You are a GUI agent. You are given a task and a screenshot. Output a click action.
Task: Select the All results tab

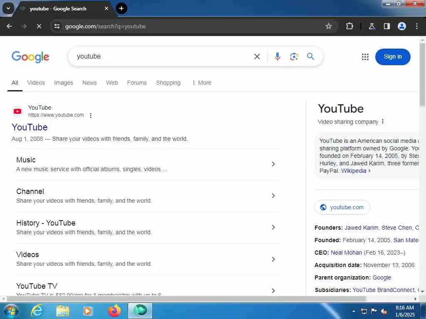click(15, 83)
